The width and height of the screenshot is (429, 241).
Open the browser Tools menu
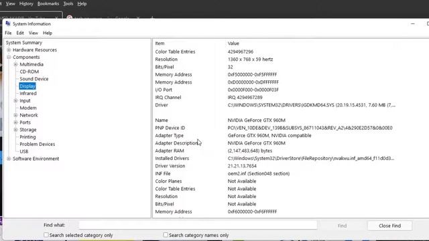[x=68, y=4]
